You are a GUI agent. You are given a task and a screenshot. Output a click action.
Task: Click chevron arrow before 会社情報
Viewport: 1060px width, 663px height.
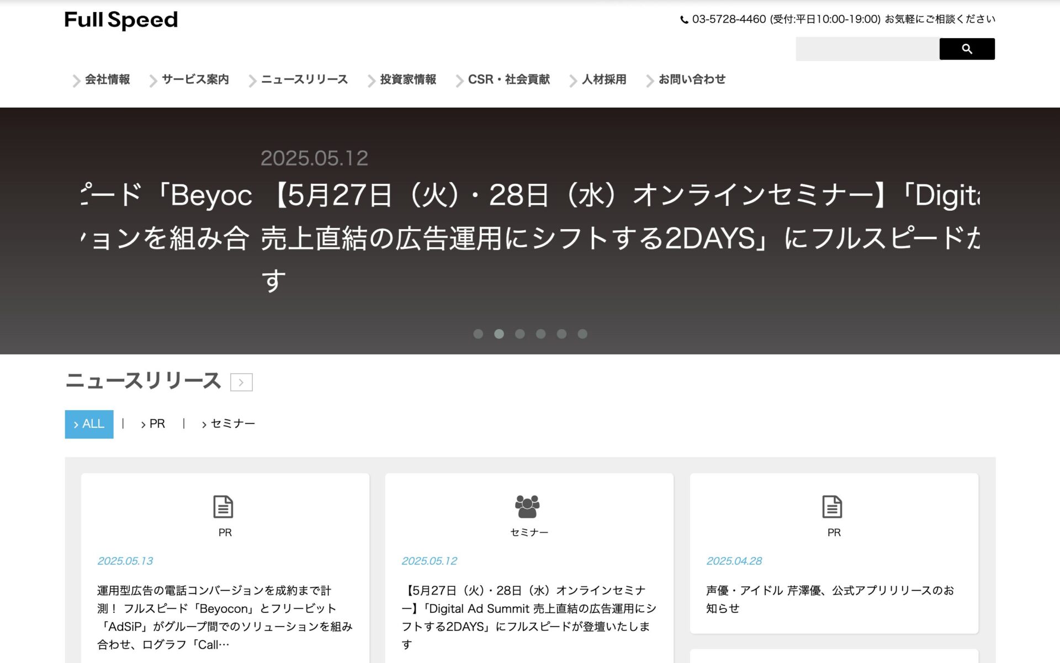76,81
